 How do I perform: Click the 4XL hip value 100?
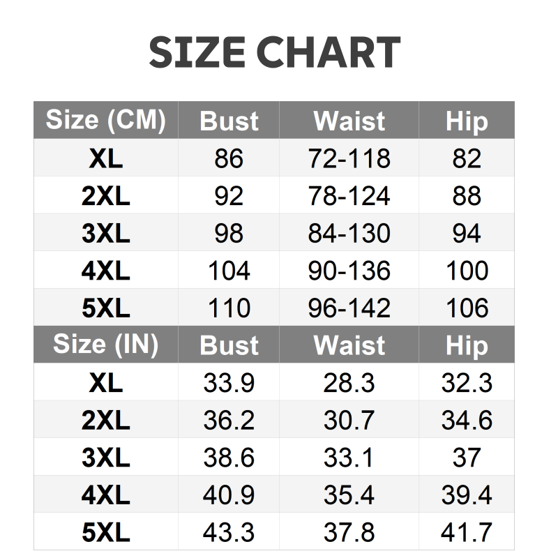tap(467, 271)
